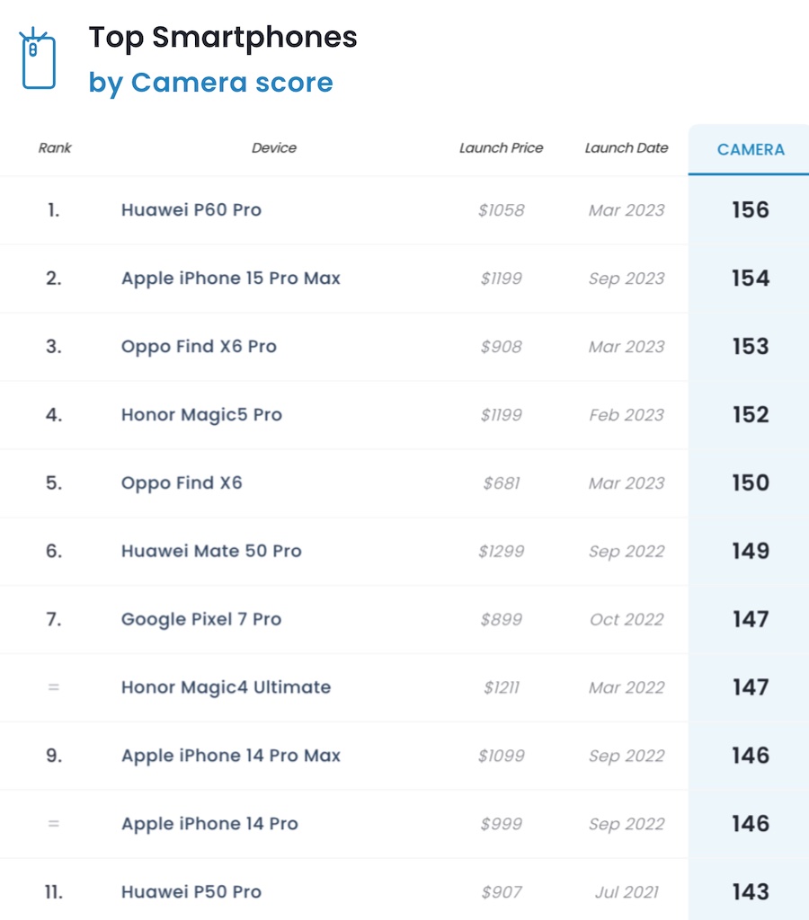Viewport: 809px width, 920px height.
Task: Click the Top Smartphones heading
Action: click(223, 38)
